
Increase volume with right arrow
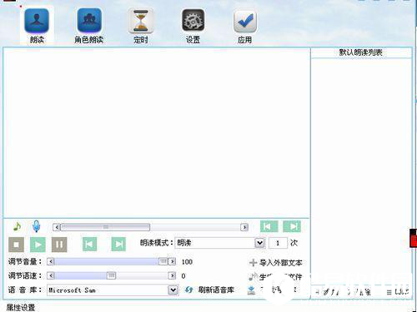click(x=173, y=261)
